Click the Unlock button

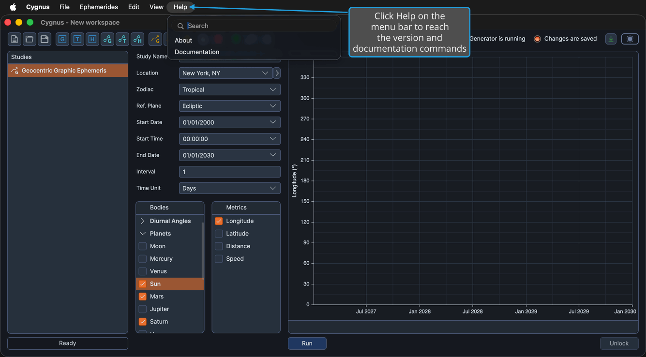tap(619, 343)
